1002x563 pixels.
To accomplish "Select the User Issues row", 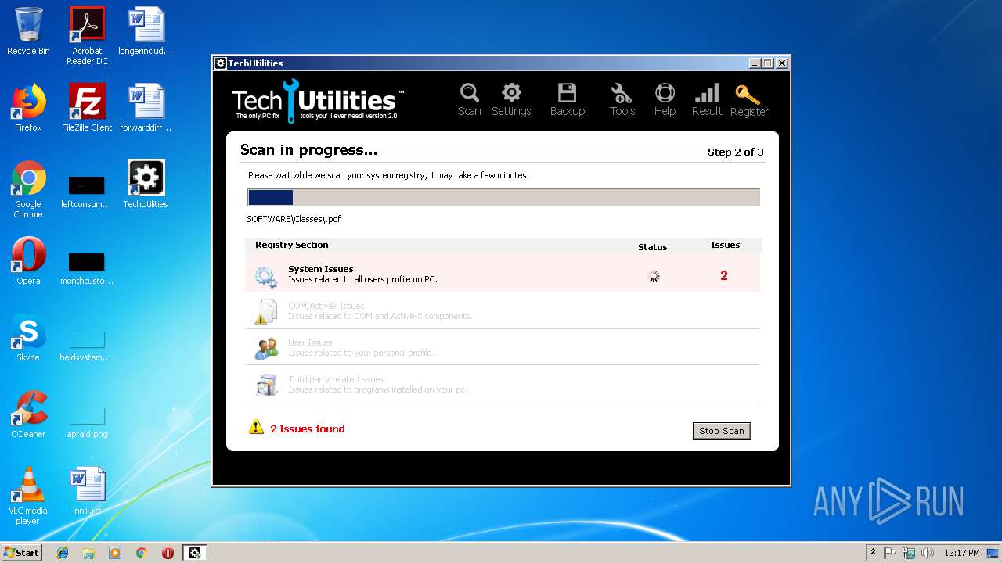I will [502, 347].
